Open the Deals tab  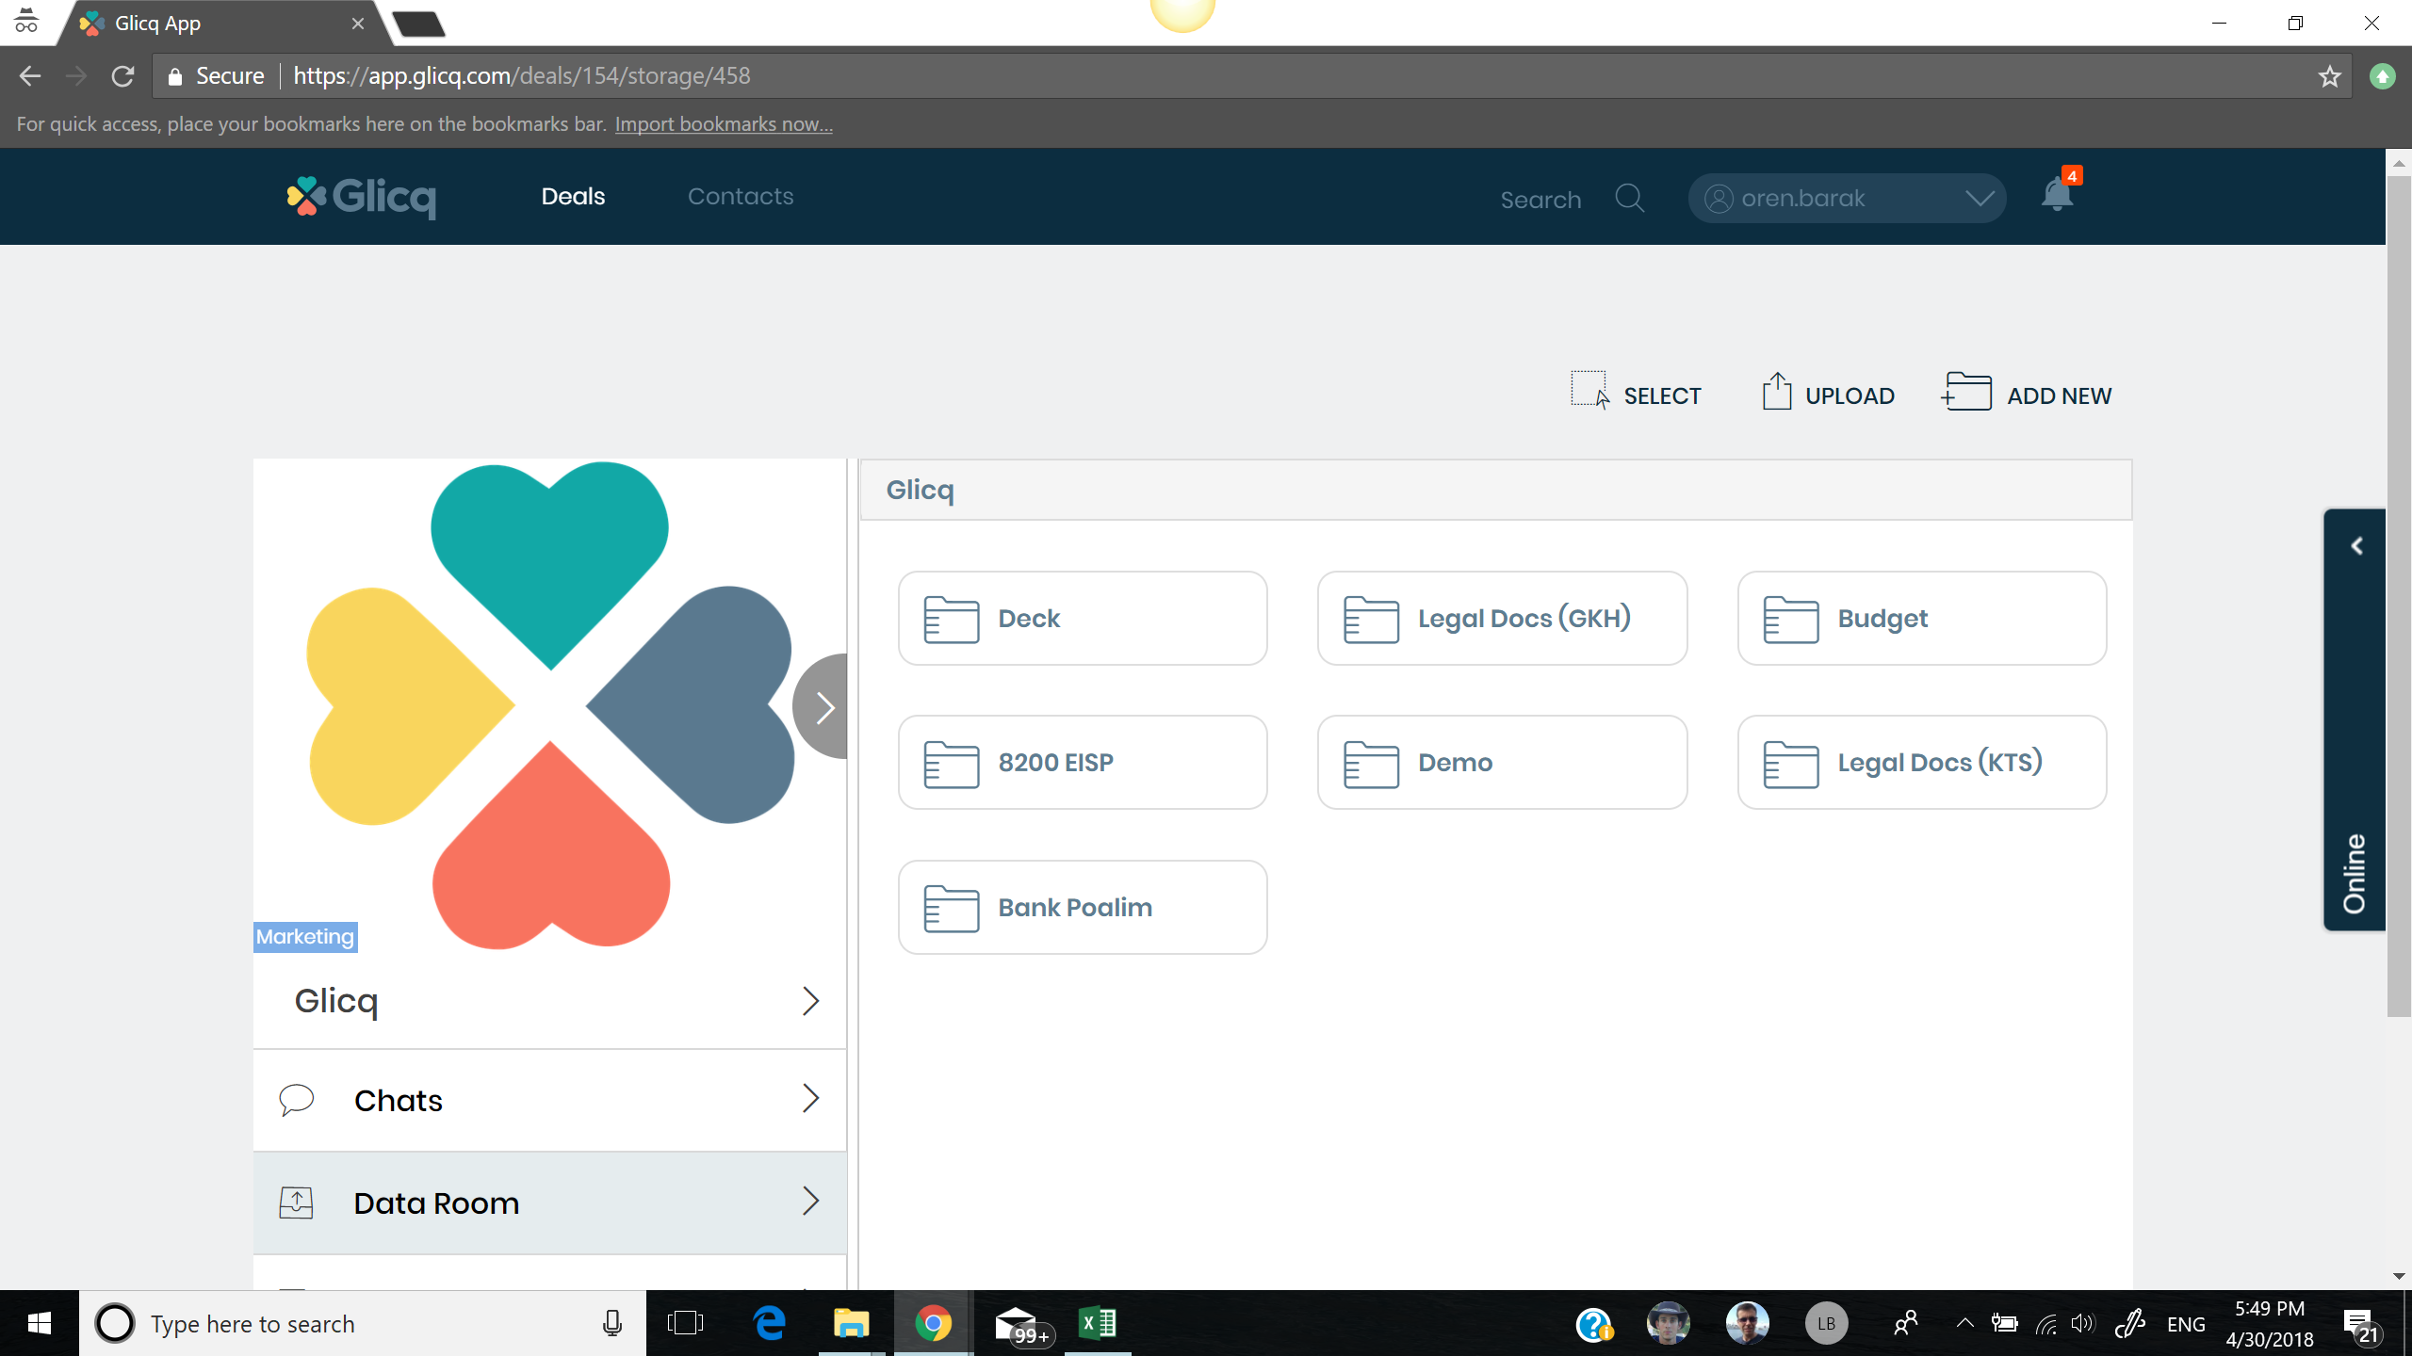(573, 197)
